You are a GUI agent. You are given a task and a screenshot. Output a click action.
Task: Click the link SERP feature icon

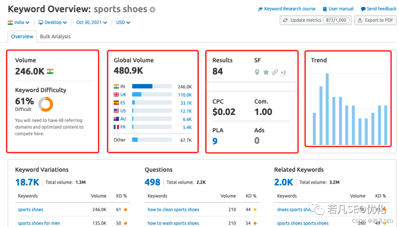coord(274,72)
